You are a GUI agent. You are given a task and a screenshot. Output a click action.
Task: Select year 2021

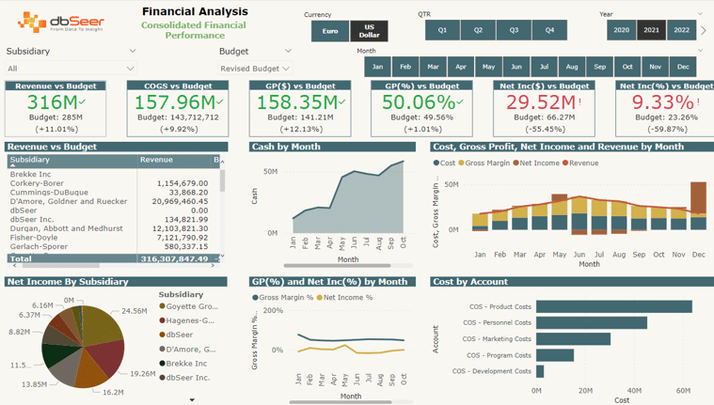651,30
